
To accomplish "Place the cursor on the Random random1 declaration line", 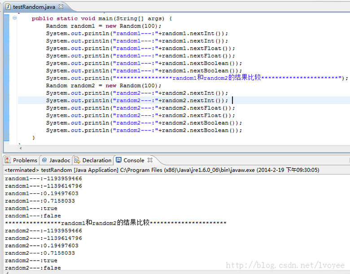I will tap(103, 26).
